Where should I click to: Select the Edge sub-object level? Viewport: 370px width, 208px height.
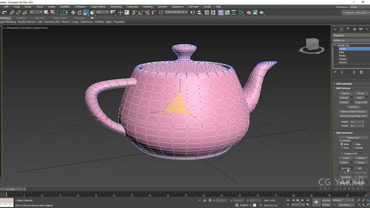342,52
